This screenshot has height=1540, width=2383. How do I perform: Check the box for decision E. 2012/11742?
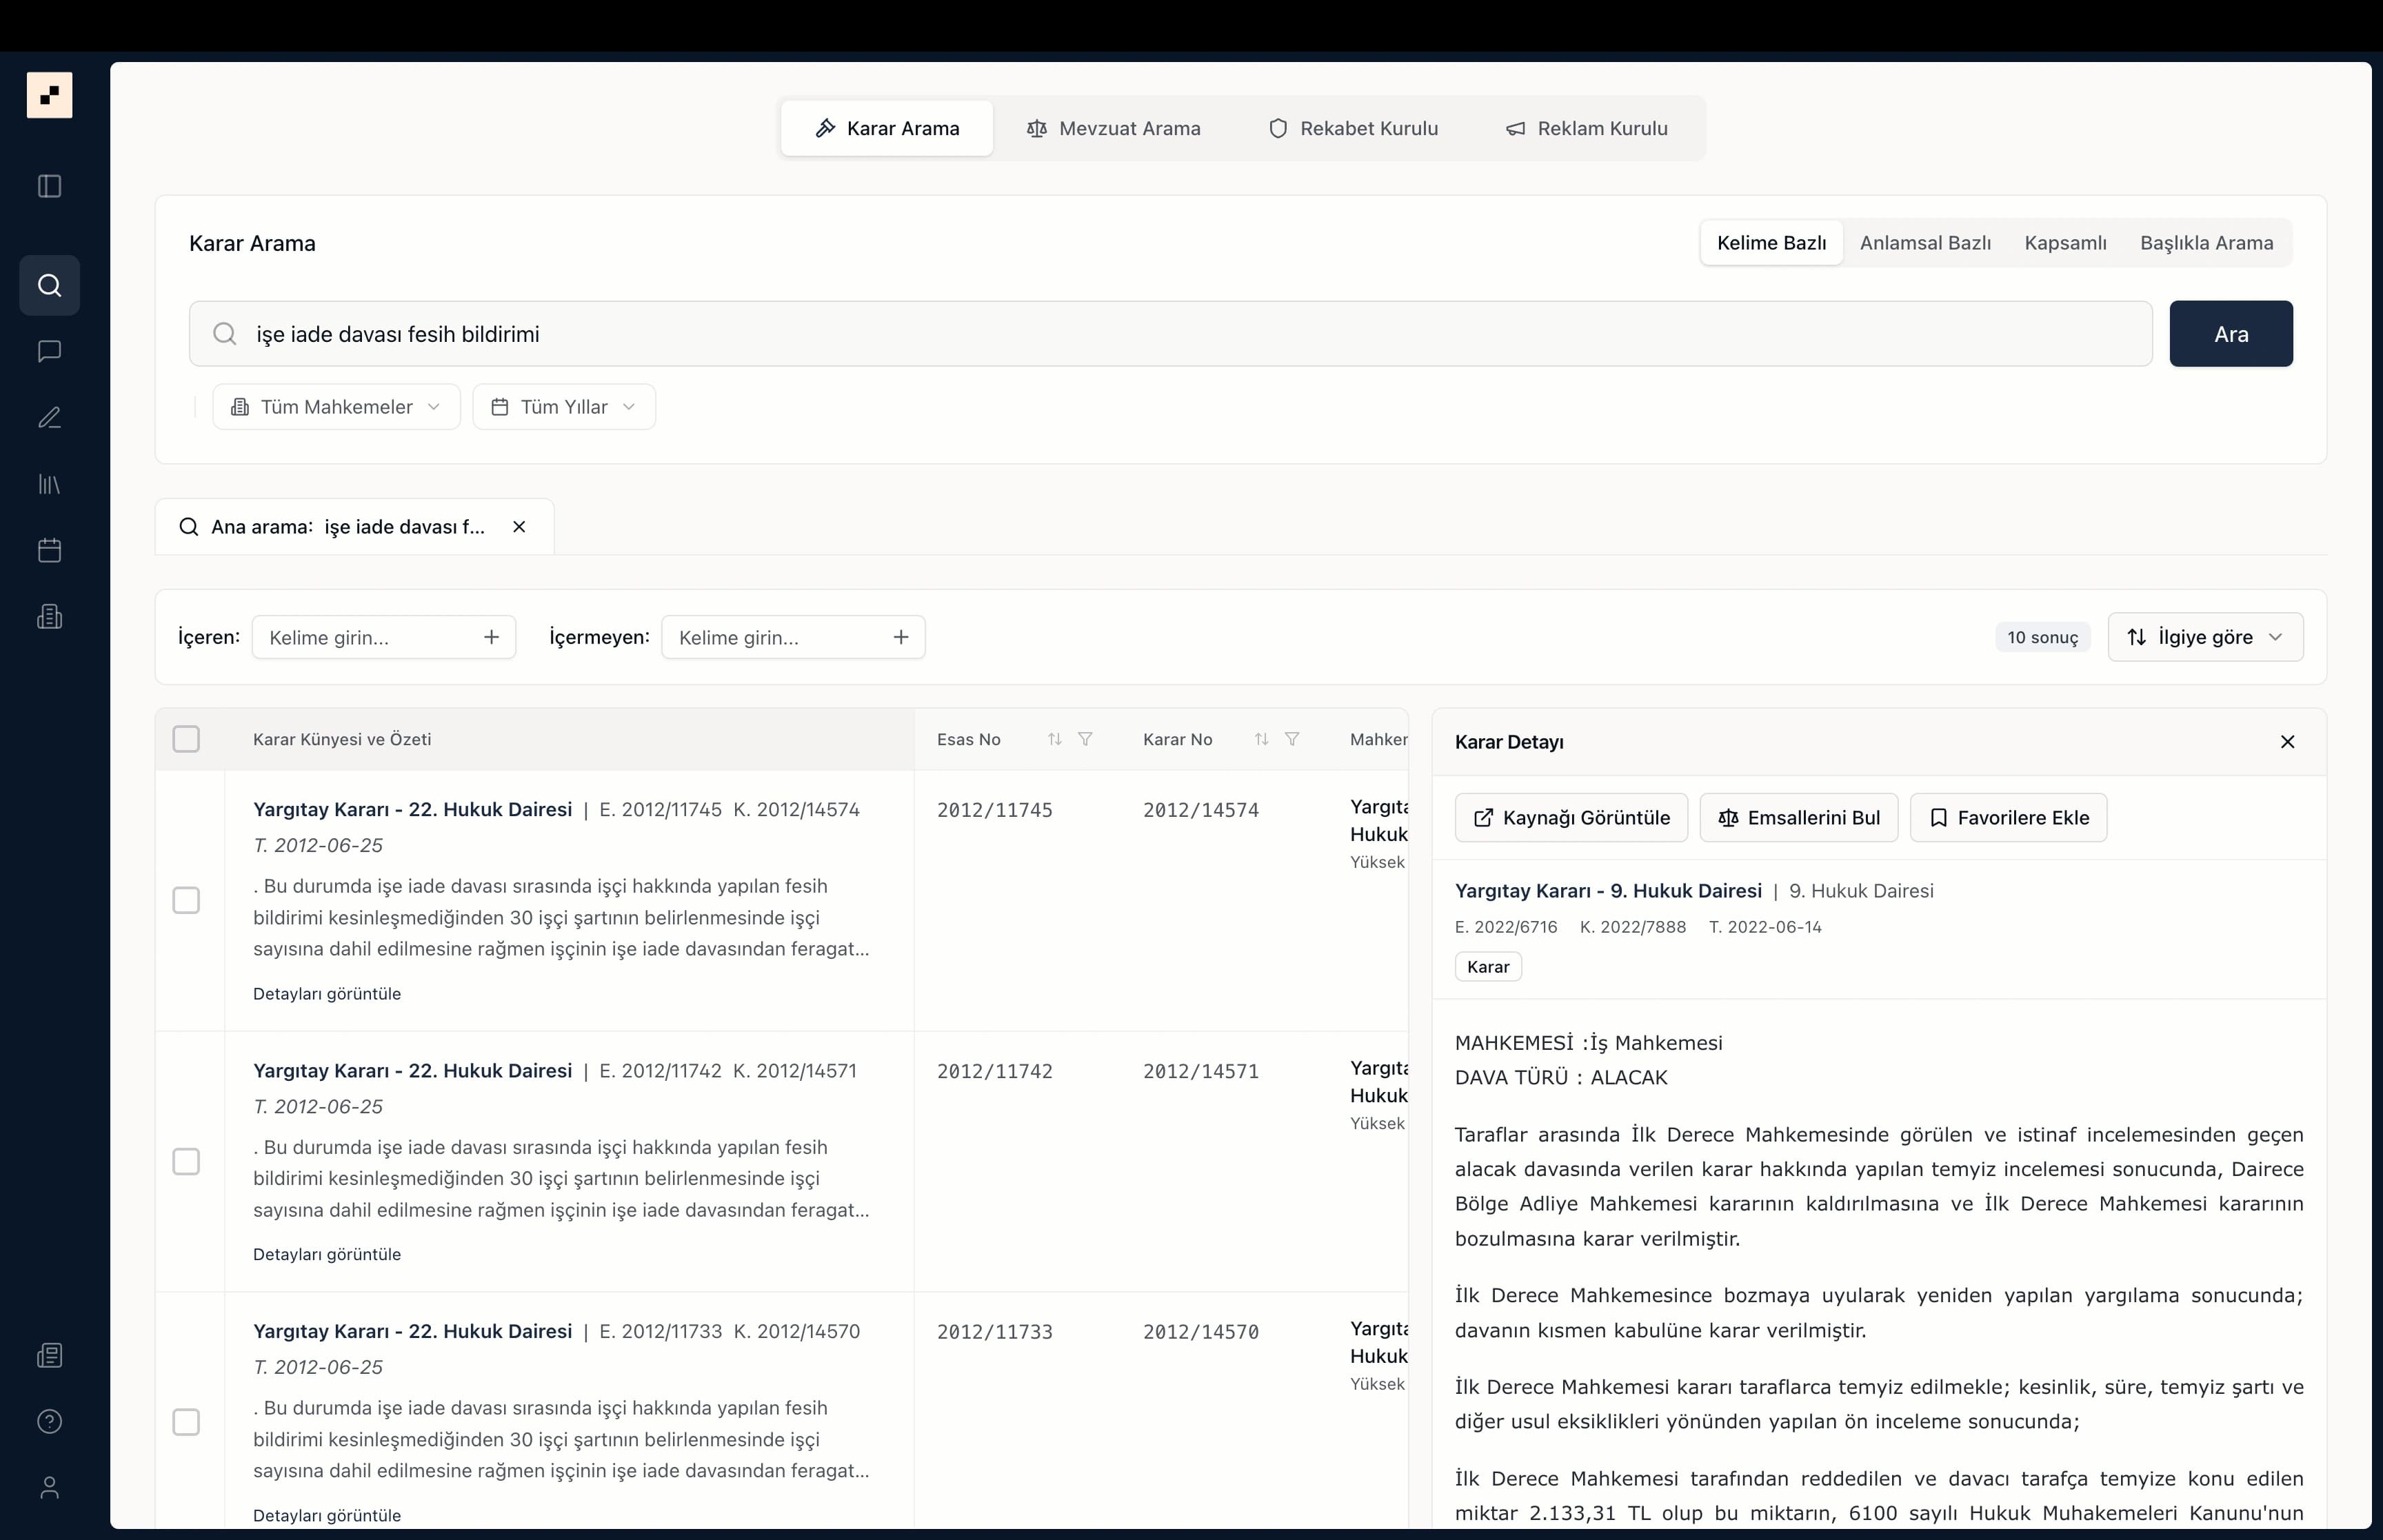(x=186, y=1161)
